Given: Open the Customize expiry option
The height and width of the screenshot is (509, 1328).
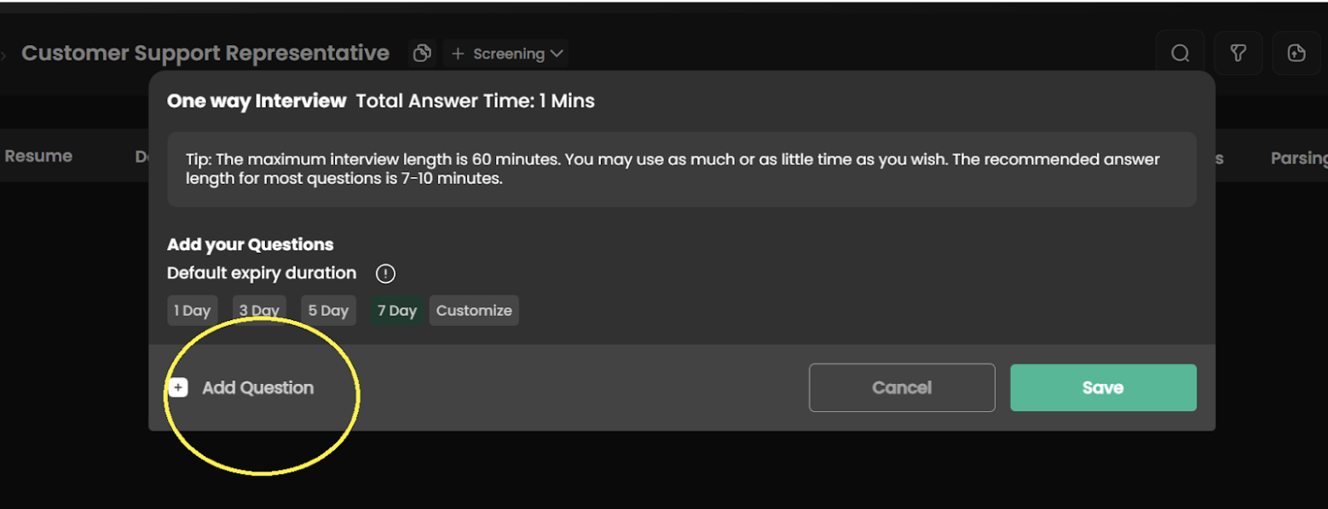Looking at the screenshot, I should click(474, 311).
